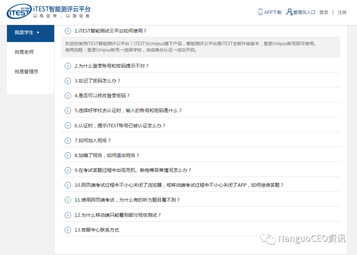Select the 我是学生 sidebar tab

coord(30,33)
